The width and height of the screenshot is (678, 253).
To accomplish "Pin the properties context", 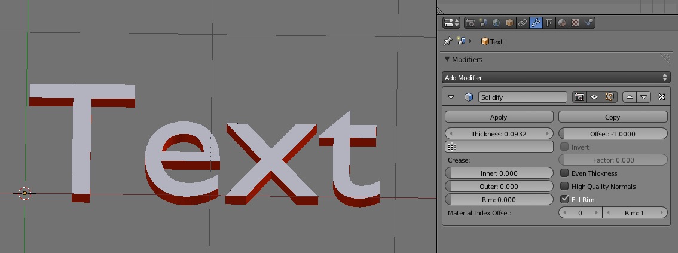I will click(x=448, y=41).
